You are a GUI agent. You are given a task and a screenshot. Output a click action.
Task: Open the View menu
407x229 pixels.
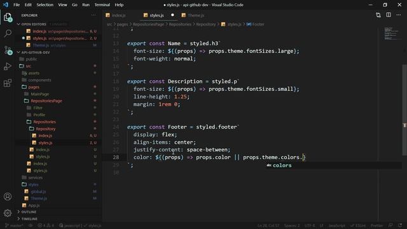tap(62, 4)
